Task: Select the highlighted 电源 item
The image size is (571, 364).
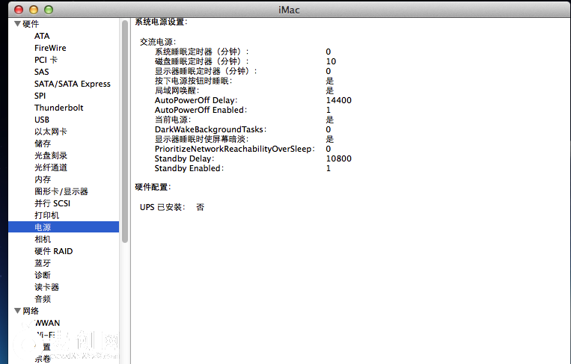Action: pyautogui.click(x=43, y=227)
